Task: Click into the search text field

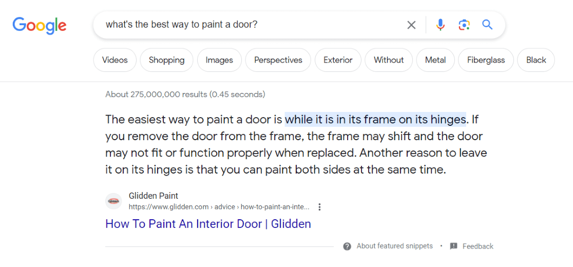Action: click(246, 25)
